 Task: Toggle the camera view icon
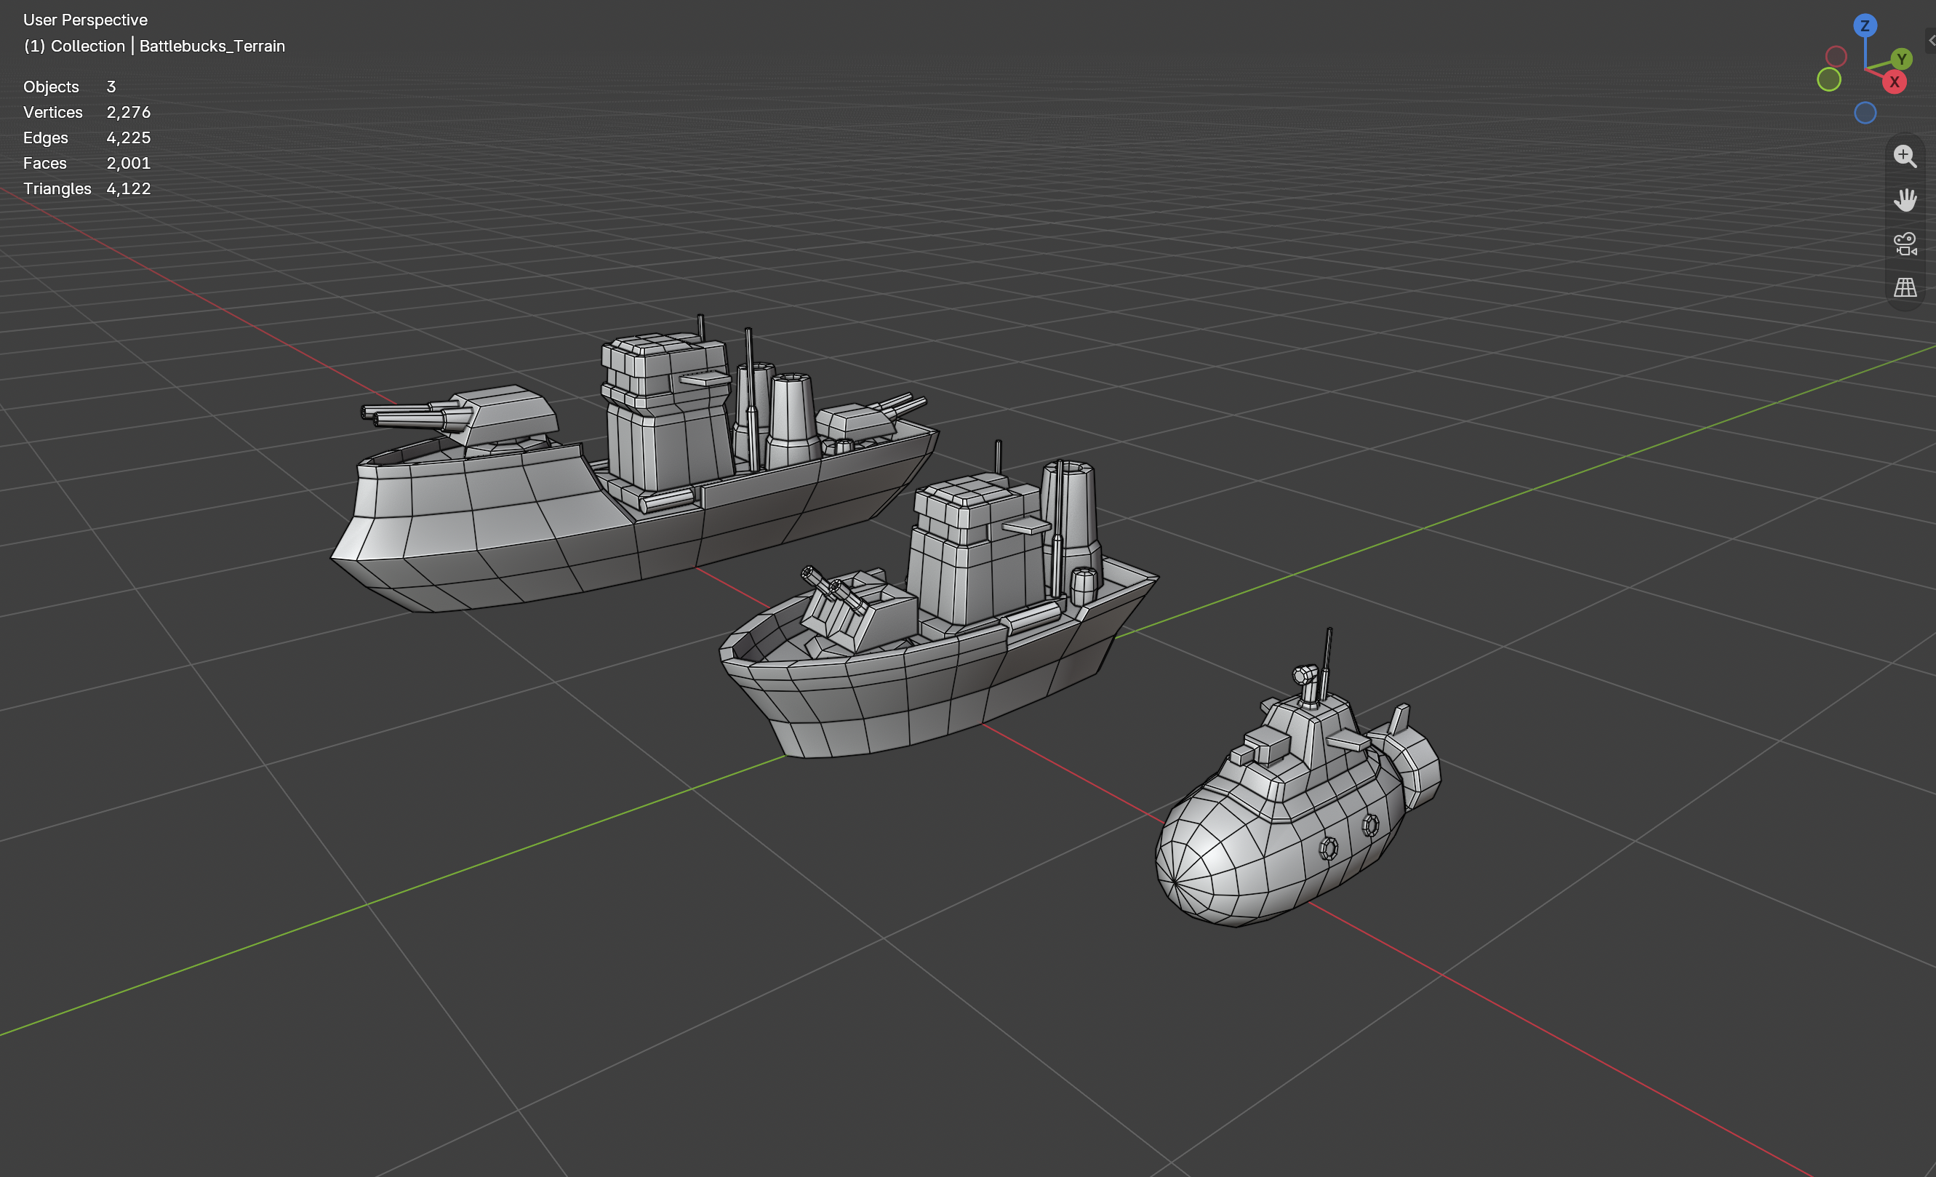(x=1905, y=244)
